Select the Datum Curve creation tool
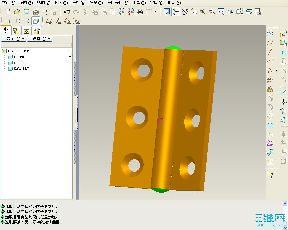 tap(270, 61)
